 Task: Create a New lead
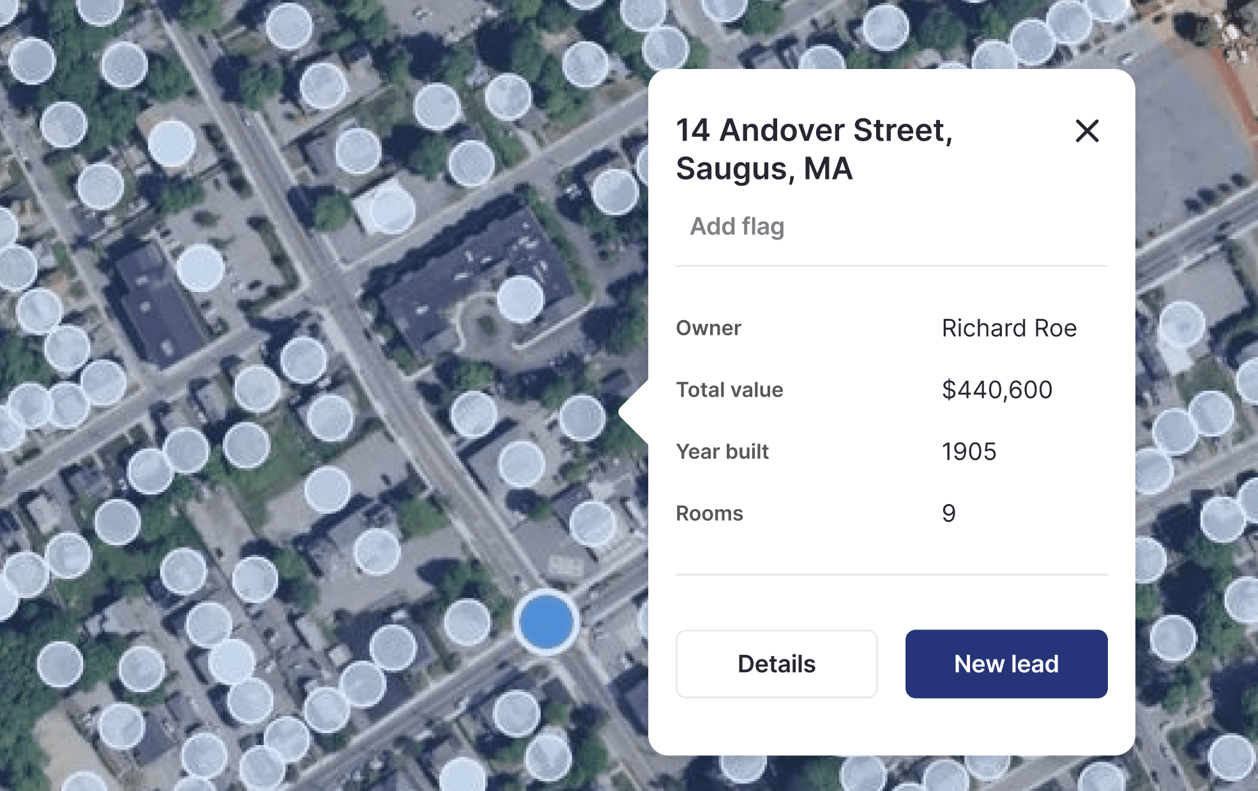click(1006, 664)
